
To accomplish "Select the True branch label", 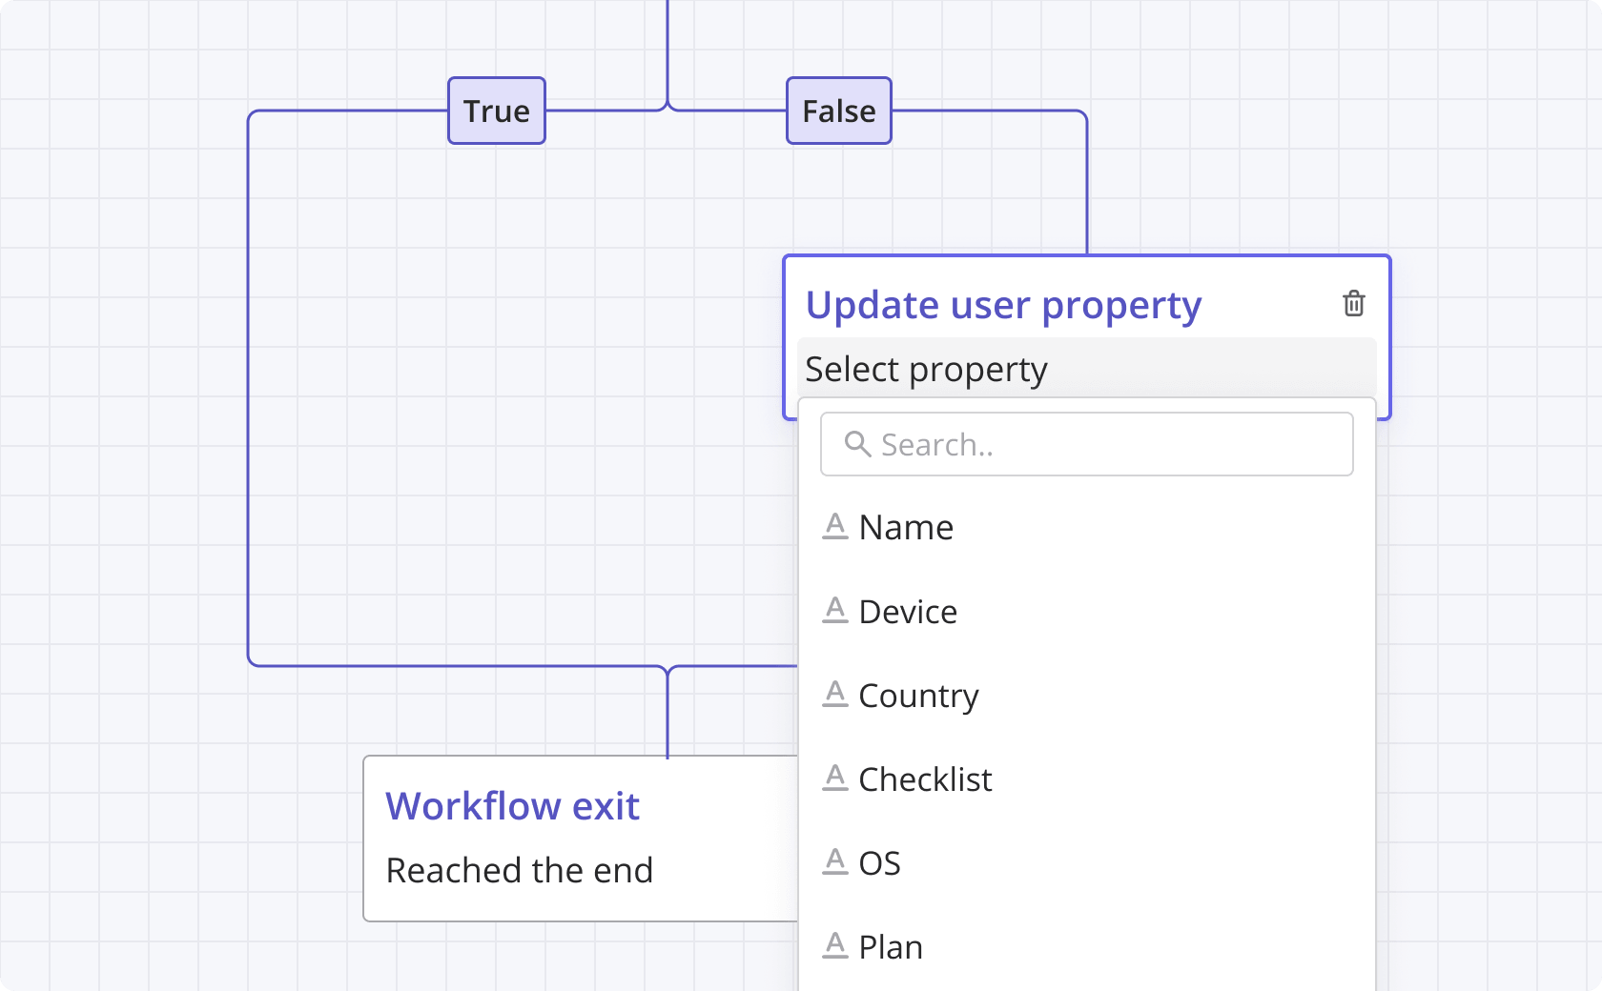I will point(497,111).
